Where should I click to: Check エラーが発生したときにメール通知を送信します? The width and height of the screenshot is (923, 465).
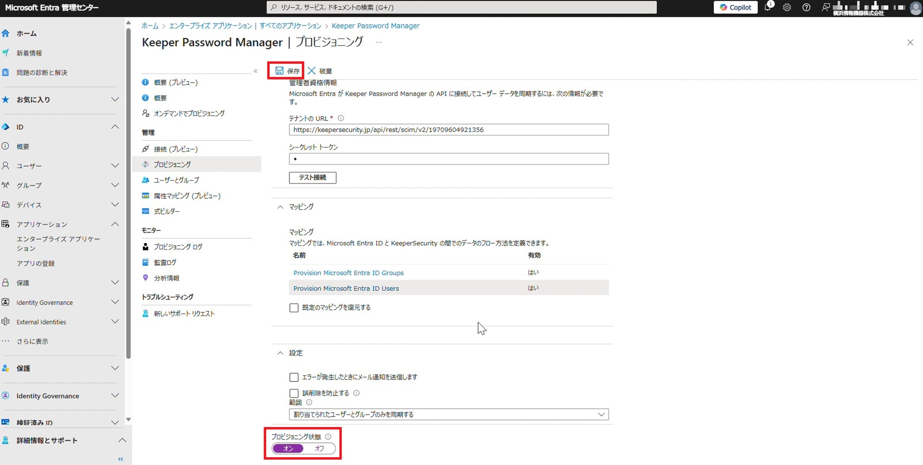294,378
